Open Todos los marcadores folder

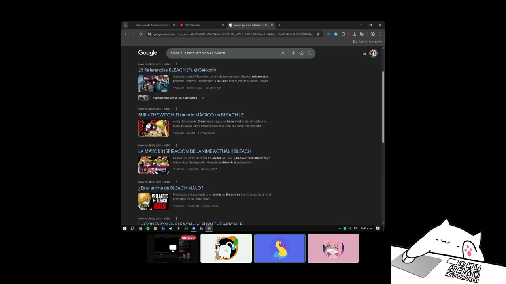click(367, 41)
